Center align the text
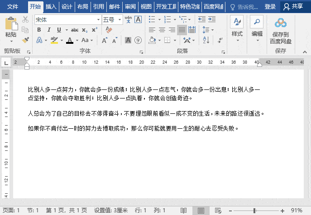The width and height of the screenshot is (311, 215). 162,30
